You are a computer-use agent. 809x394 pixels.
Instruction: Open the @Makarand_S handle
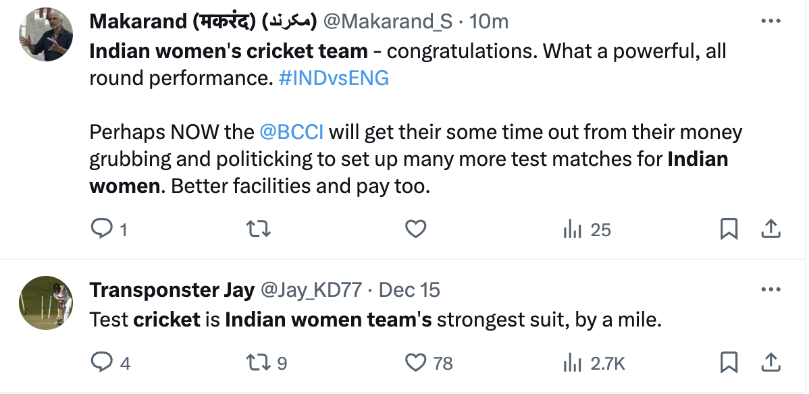388,22
